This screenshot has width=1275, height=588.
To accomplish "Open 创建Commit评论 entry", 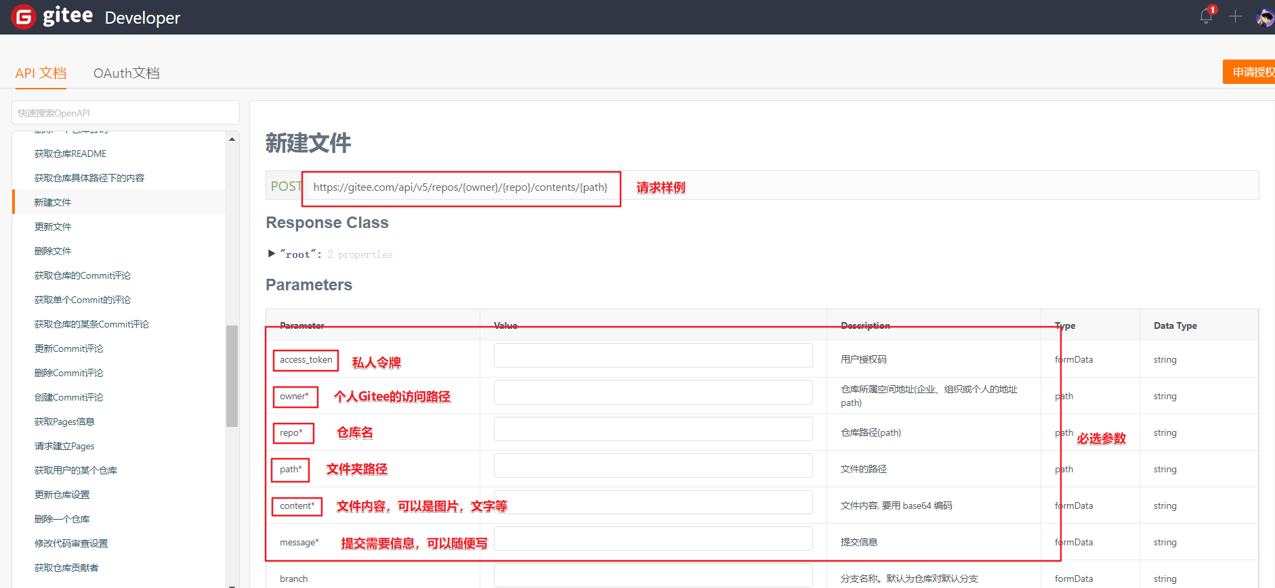I will click(x=68, y=397).
